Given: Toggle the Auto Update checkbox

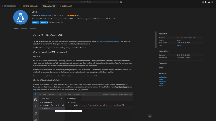Looking at the screenshot, I should [50, 22].
